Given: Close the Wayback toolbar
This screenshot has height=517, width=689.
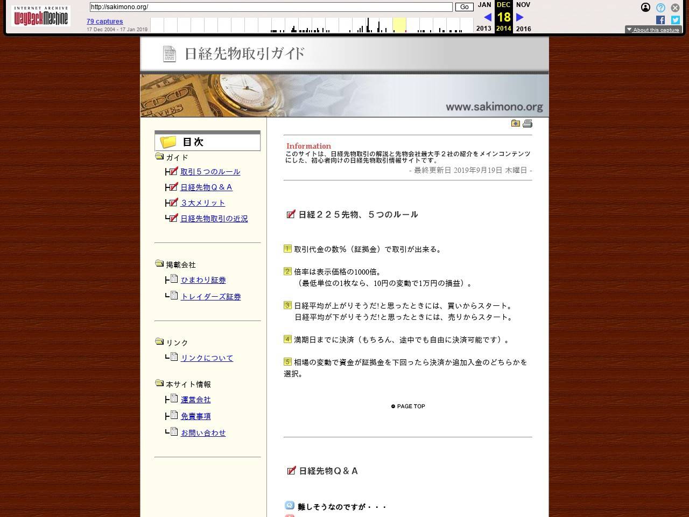Looking at the screenshot, I should tap(675, 8).
